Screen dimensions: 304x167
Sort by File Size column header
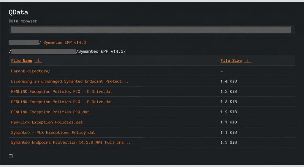pos(231,61)
